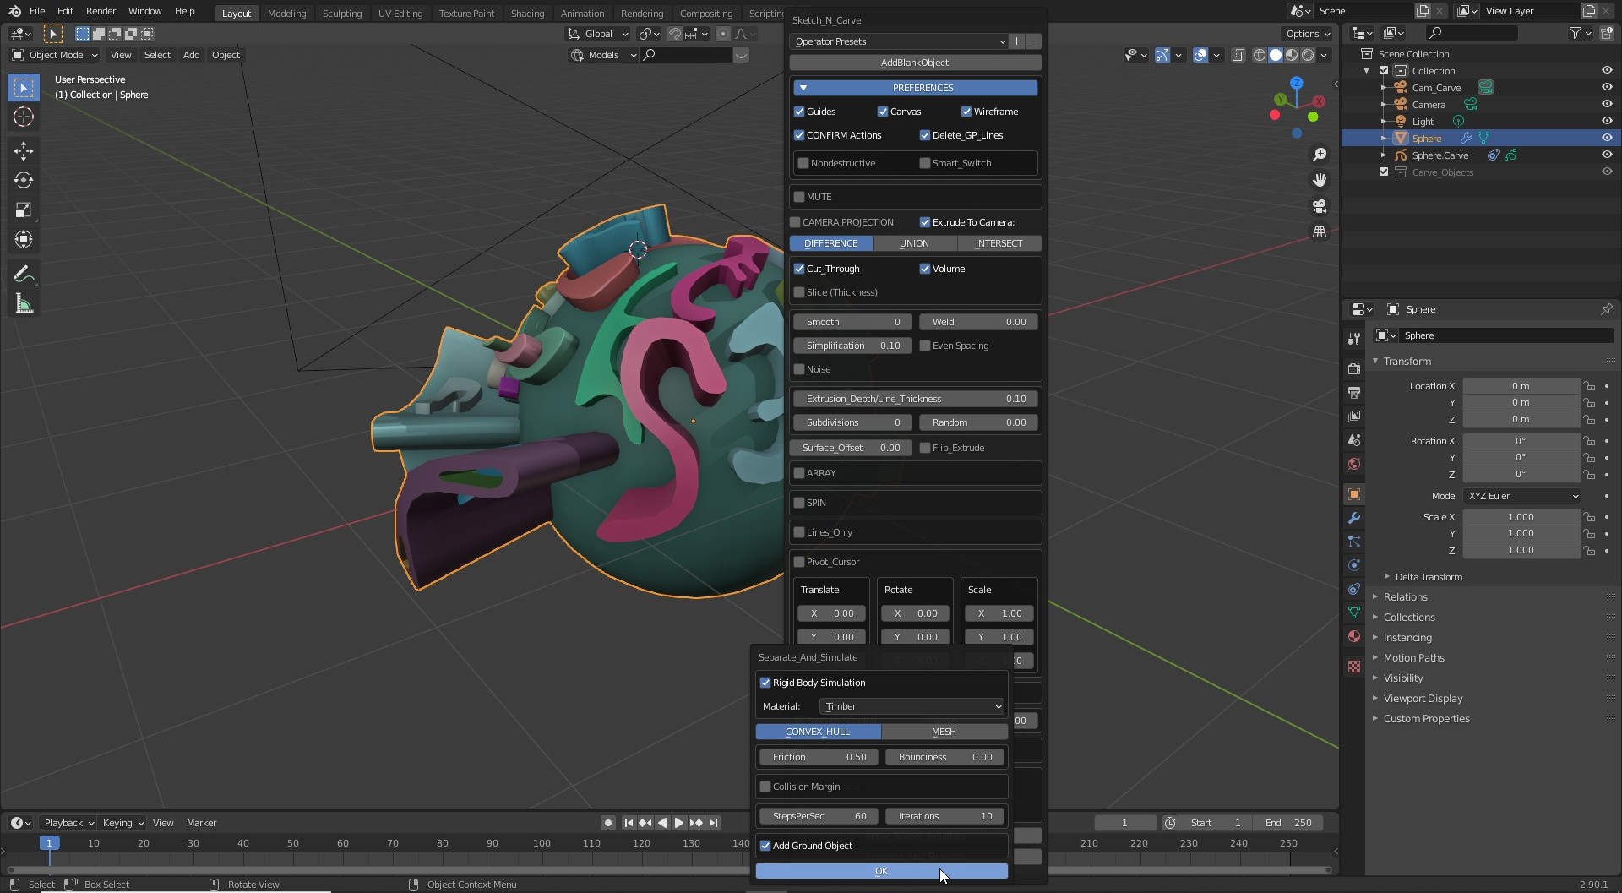
Task: Select the Annotate tool
Action: coord(24,274)
